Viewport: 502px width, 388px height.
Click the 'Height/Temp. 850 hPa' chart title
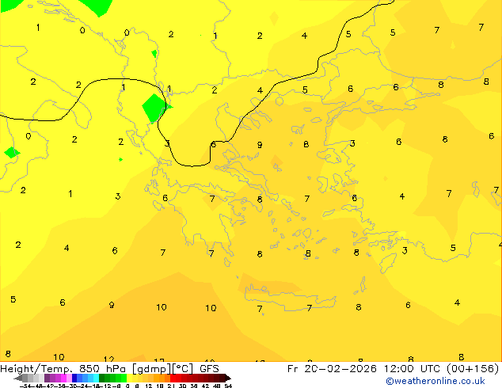pyautogui.click(x=64, y=369)
